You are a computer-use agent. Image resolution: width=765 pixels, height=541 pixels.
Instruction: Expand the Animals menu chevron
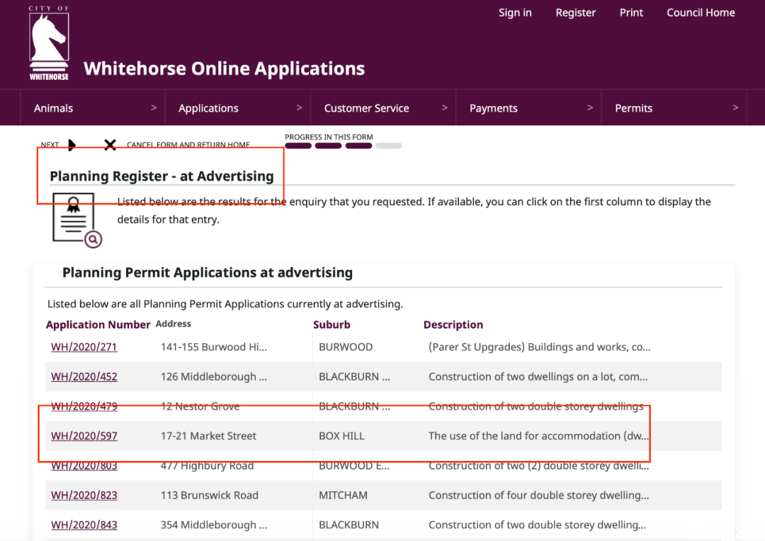[154, 108]
